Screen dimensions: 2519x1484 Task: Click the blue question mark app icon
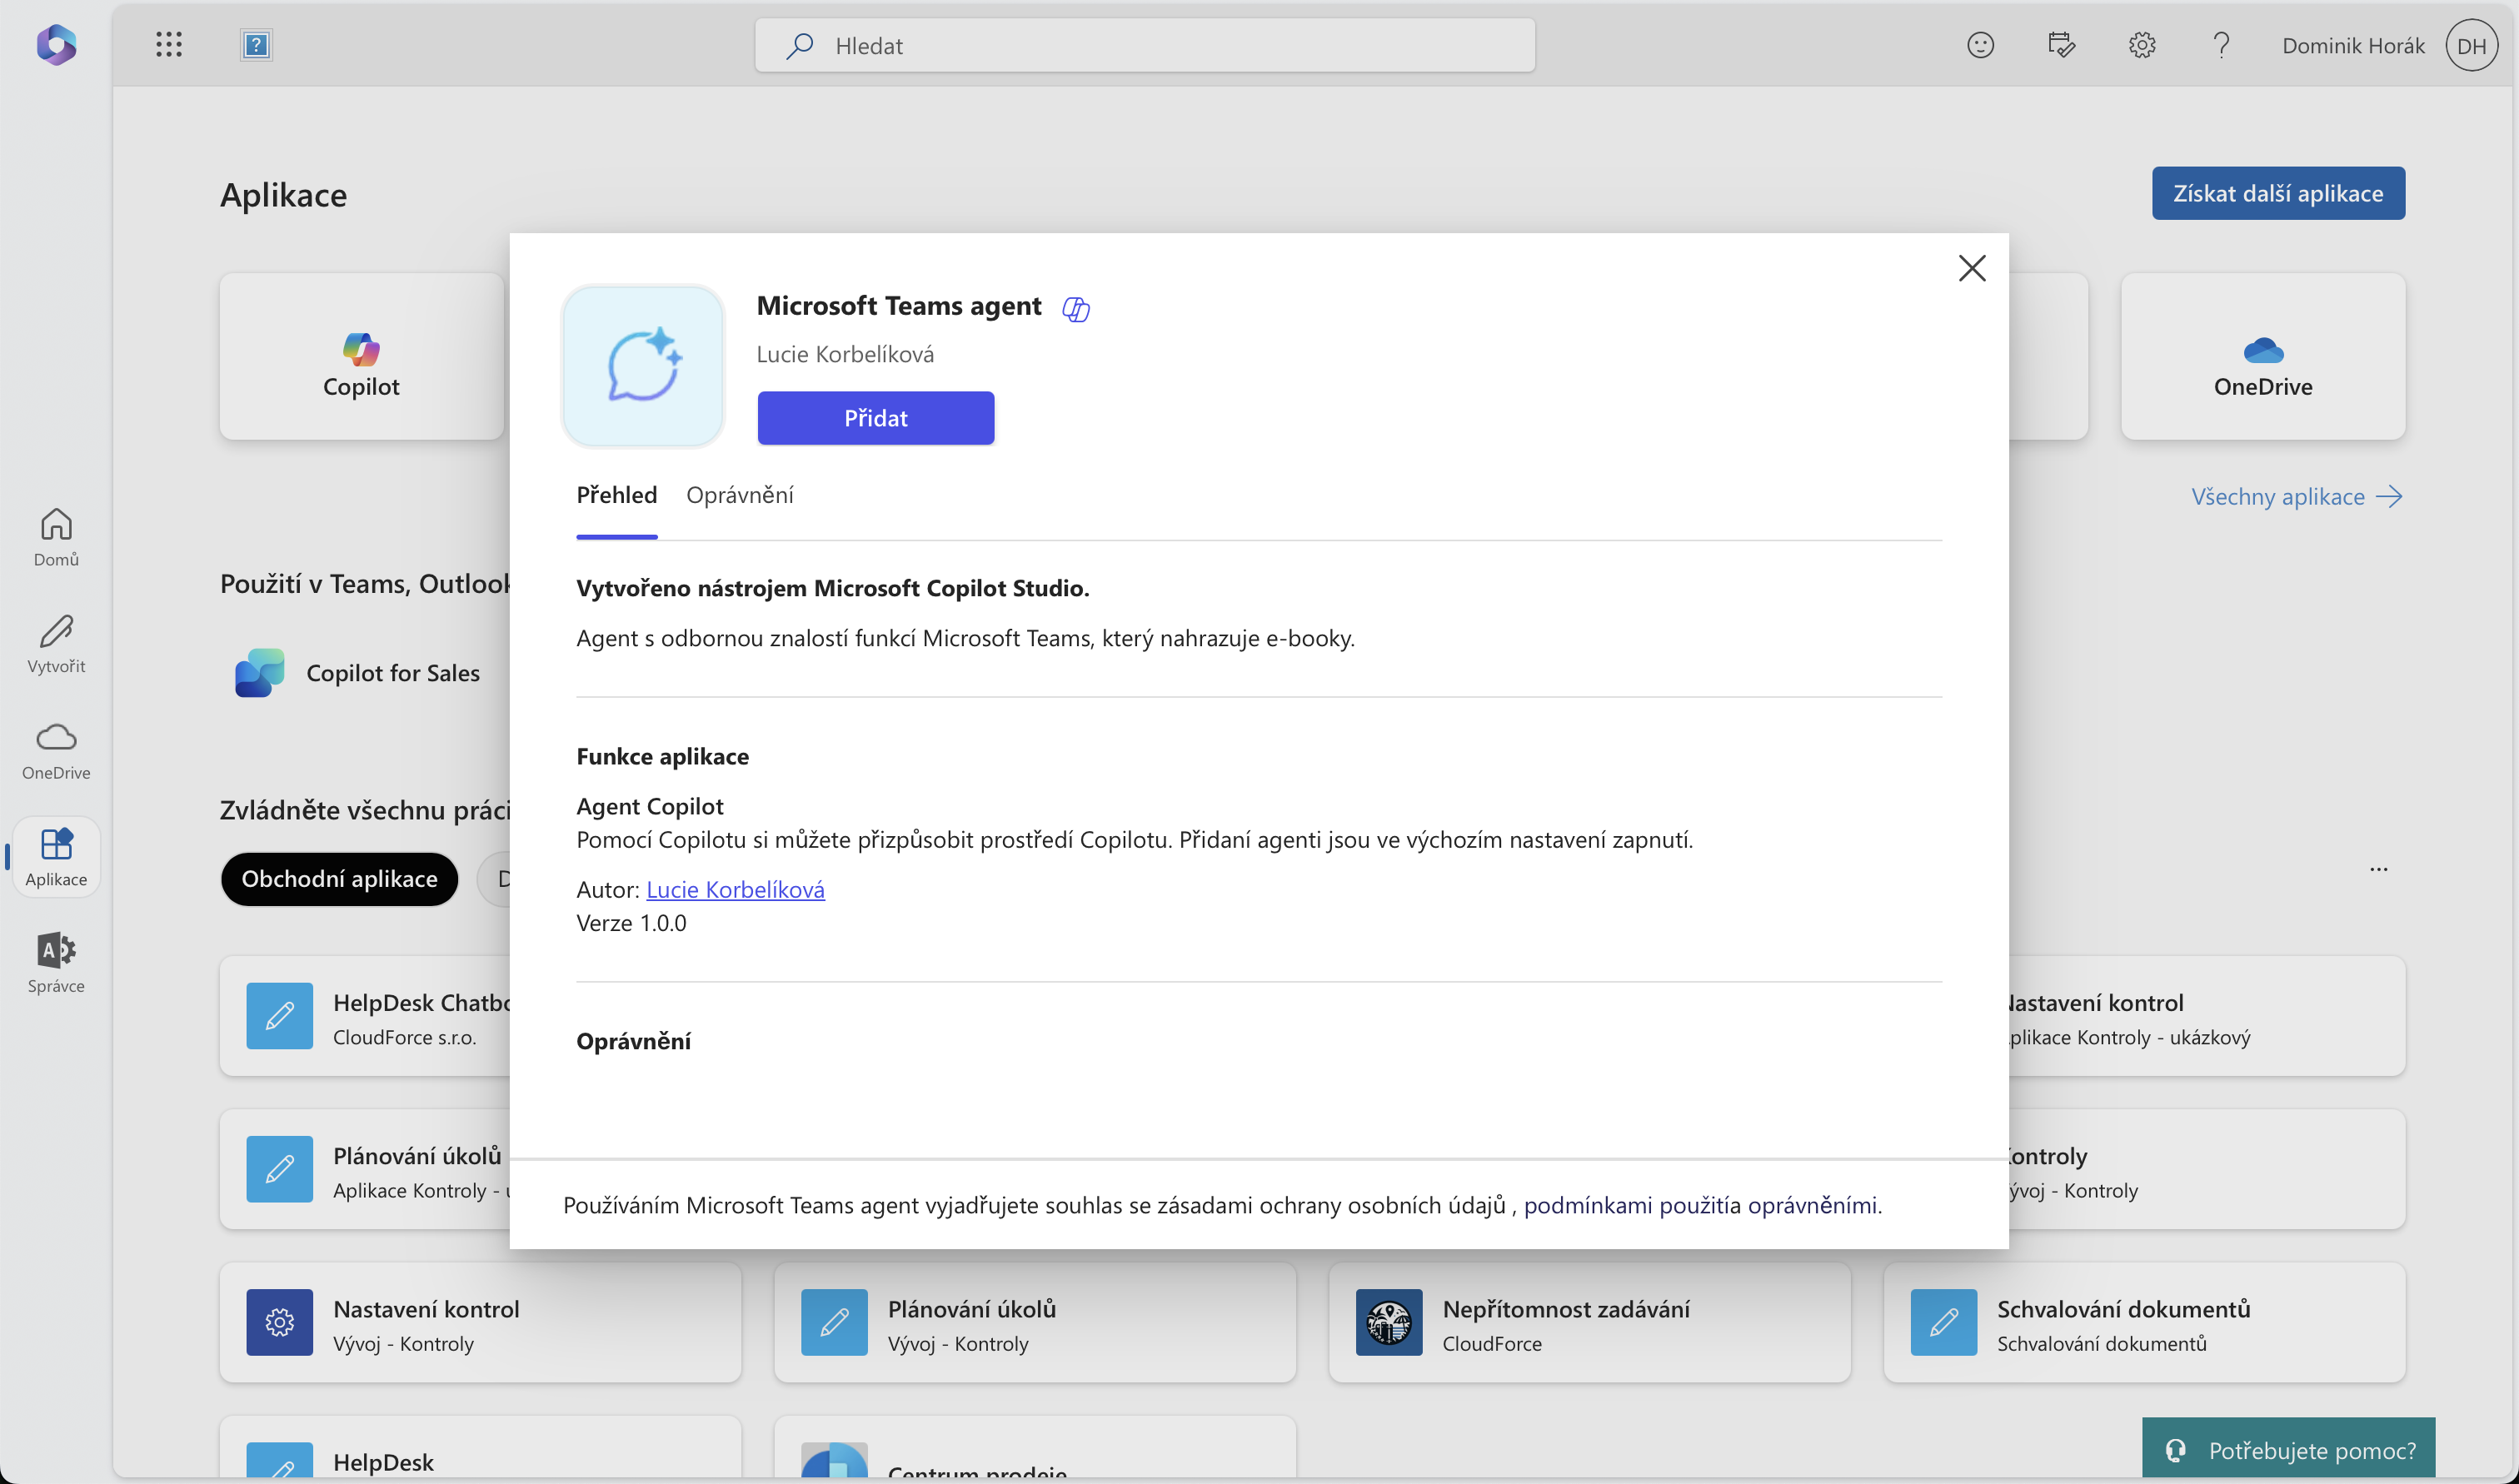256,45
